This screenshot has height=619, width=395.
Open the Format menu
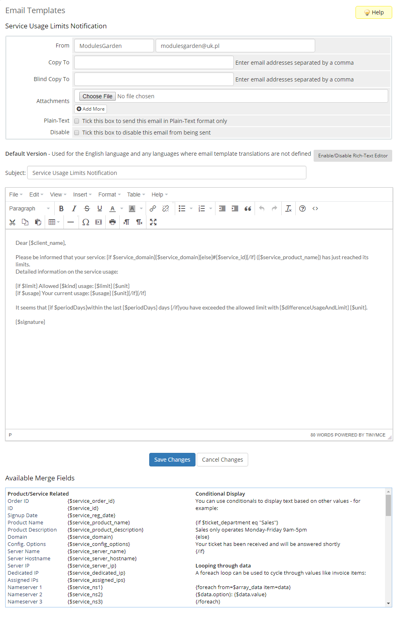110,194
